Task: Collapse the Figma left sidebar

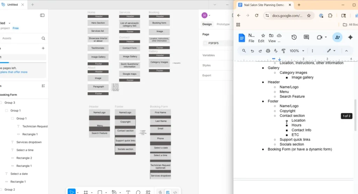Action: tap(42, 15)
